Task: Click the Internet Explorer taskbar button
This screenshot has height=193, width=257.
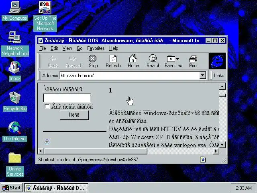Action: pos(56,188)
